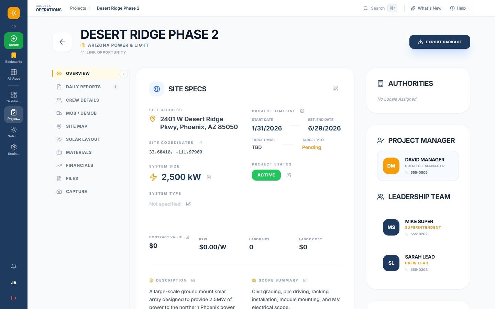The width and height of the screenshot is (495, 309).
Task: Click Sarah Lead SL avatar
Action: [391, 263]
